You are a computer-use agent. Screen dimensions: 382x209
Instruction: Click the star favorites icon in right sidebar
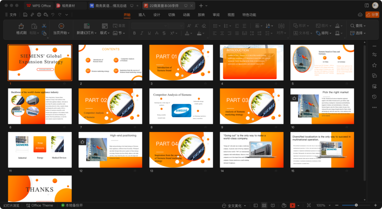[x=375, y=65]
